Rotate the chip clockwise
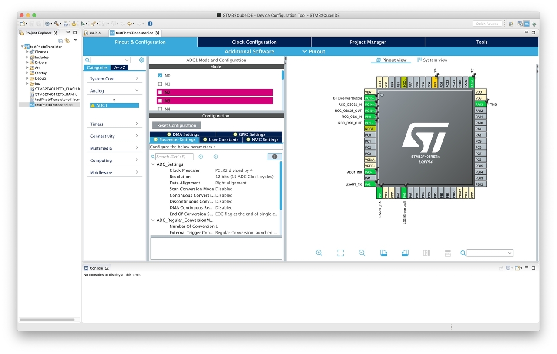The height and width of the screenshot is (354, 557). click(383, 253)
